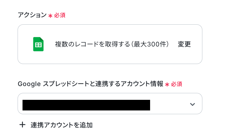Click the 連携アカウントを追加 link
Screen dimensions: 239x140
coord(61,125)
